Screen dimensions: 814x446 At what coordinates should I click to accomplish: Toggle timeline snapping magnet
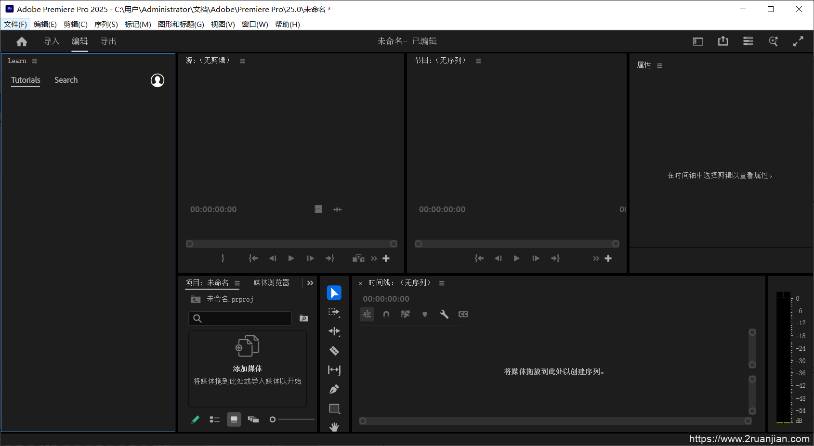click(x=386, y=314)
